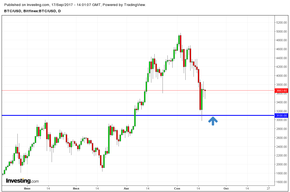Click the 'Published on Investing.com' header text
The width and height of the screenshot is (290, 192).
coord(75,5)
